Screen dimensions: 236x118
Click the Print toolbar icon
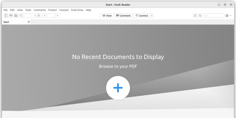pyautogui.click(x=11, y=16)
